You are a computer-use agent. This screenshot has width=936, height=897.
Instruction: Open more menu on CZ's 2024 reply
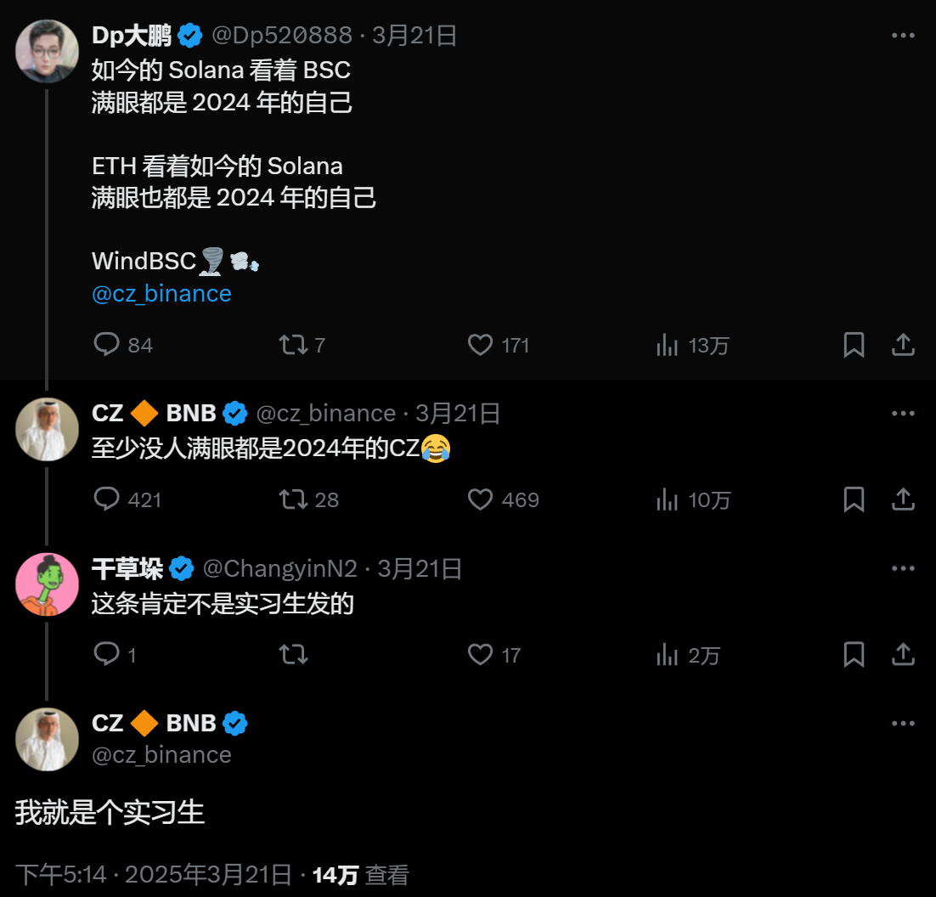[903, 414]
